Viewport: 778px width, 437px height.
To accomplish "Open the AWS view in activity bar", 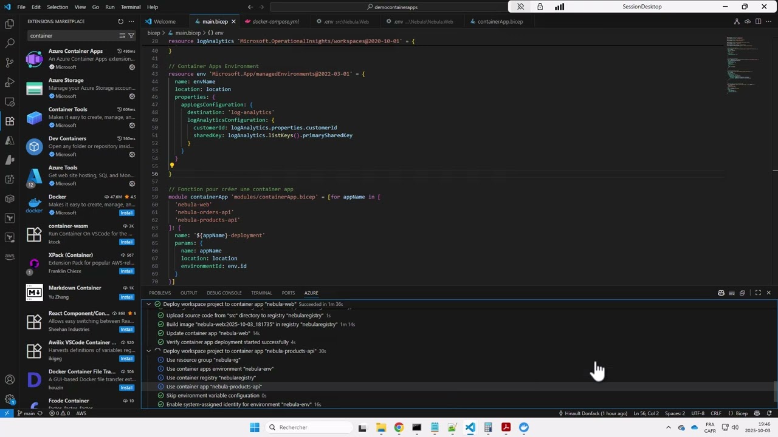I will (x=10, y=256).
